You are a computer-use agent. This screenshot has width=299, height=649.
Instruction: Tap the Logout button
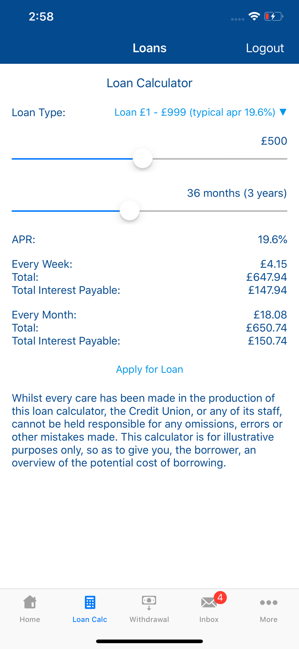point(265,48)
